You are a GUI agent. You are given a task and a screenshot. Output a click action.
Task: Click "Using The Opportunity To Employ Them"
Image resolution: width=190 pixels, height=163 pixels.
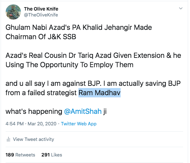tap(69, 65)
